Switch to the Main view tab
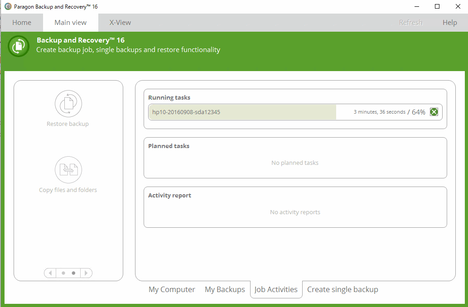This screenshot has width=468, height=307. 70,23
